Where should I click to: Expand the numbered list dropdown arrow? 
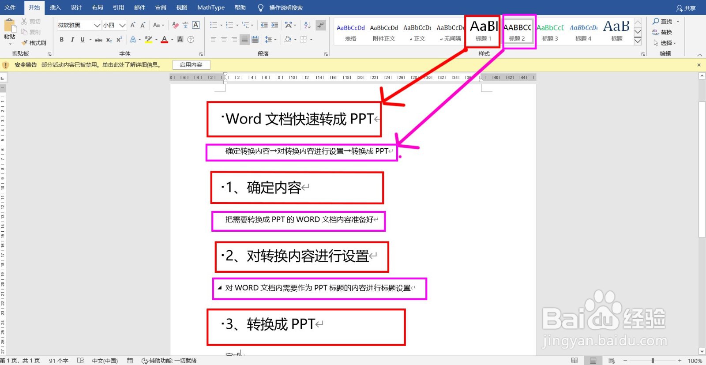coord(237,25)
